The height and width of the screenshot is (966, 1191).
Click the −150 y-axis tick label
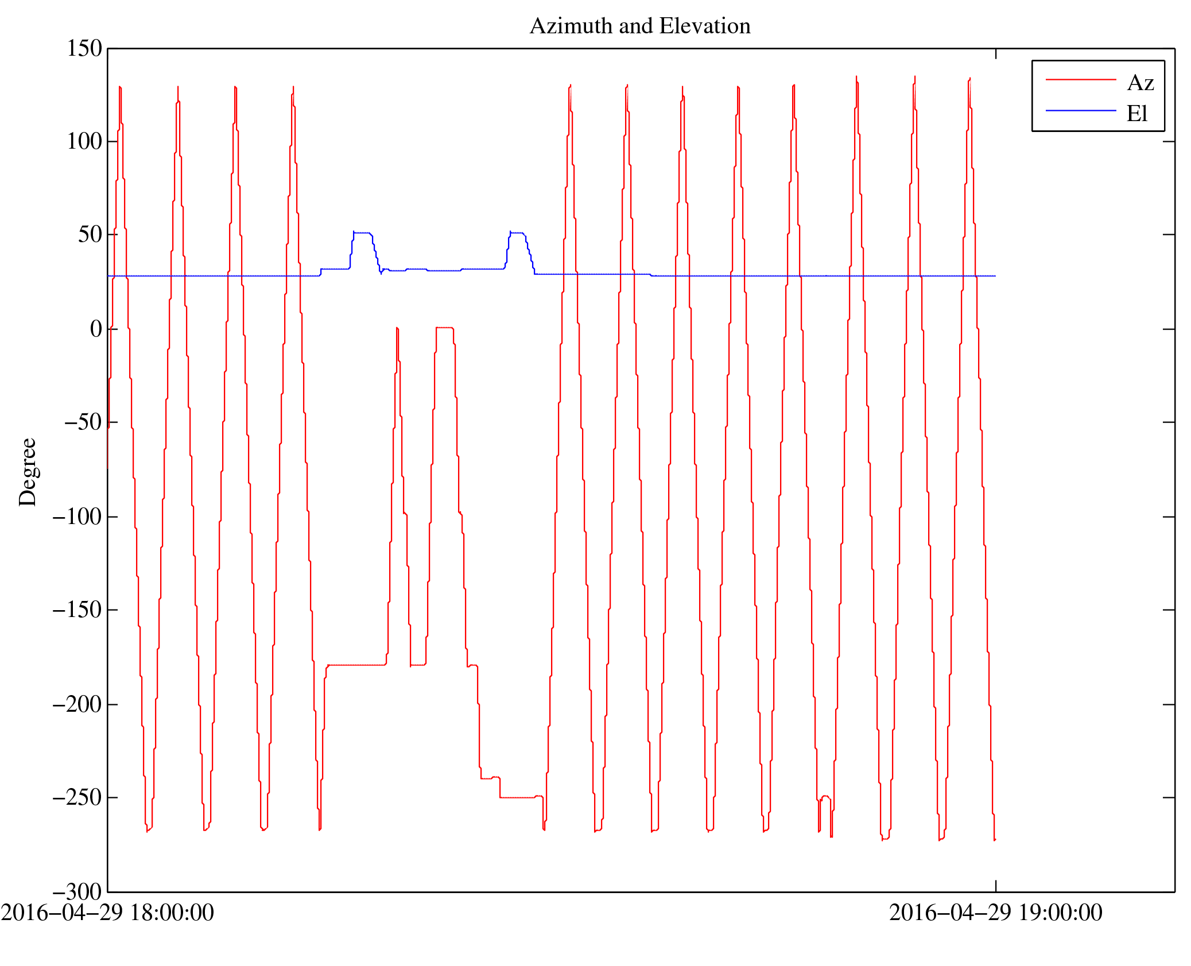pyautogui.click(x=77, y=610)
